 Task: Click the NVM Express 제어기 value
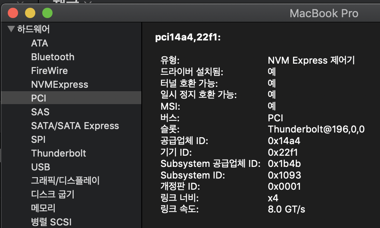311,60
